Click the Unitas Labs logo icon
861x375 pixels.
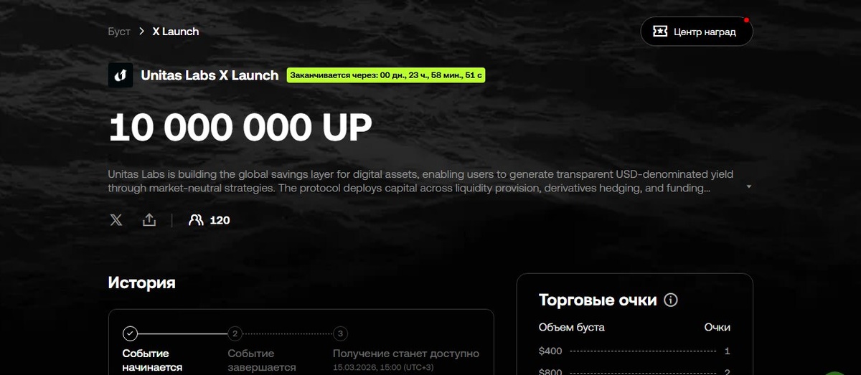click(121, 75)
